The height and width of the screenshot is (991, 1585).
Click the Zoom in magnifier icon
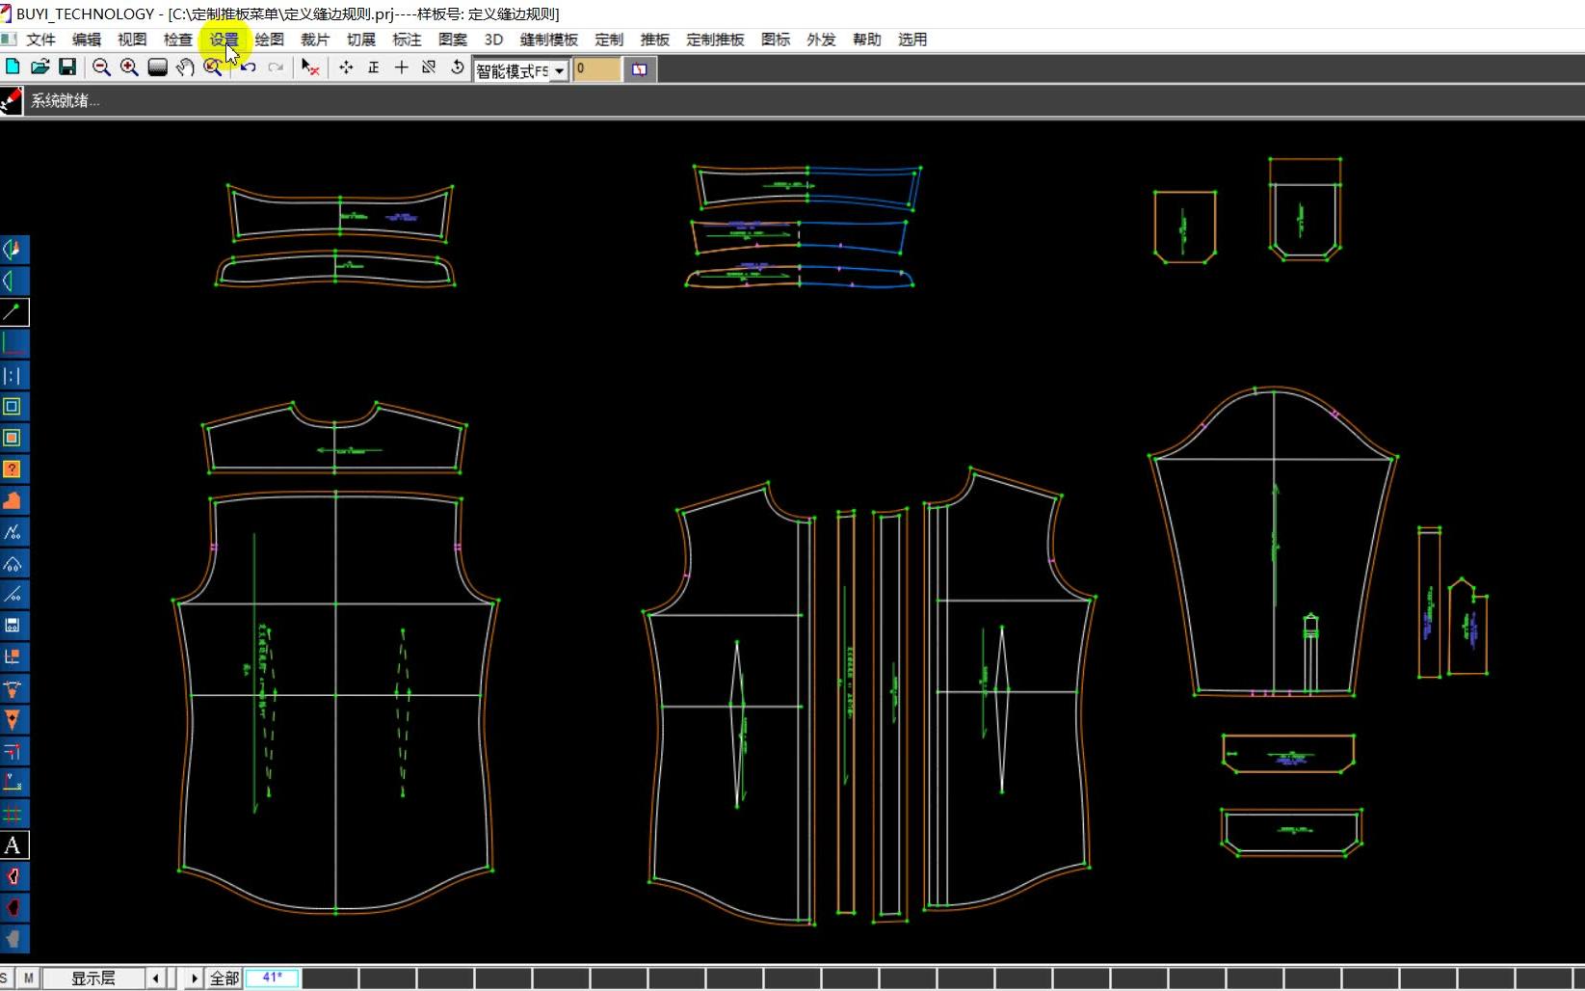[x=129, y=67]
